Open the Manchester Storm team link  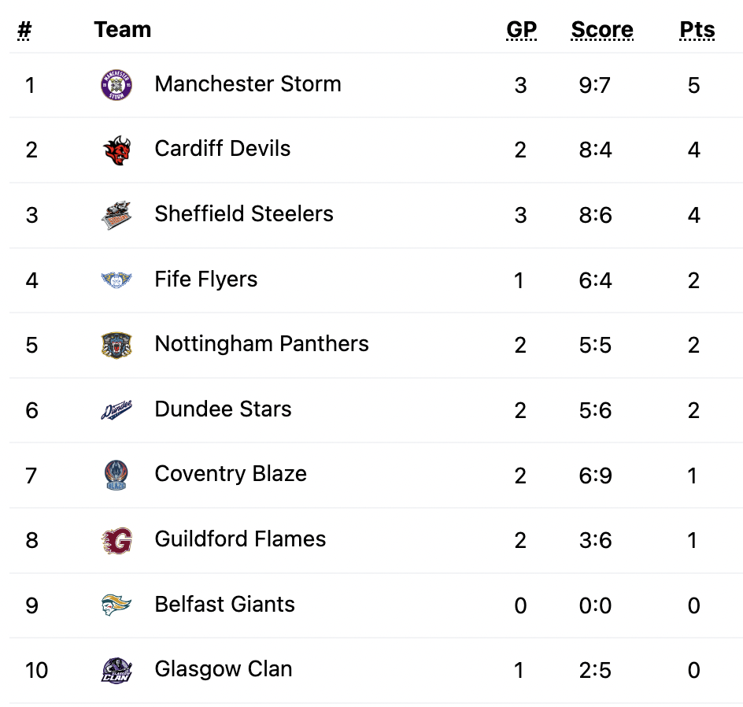(x=248, y=84)
